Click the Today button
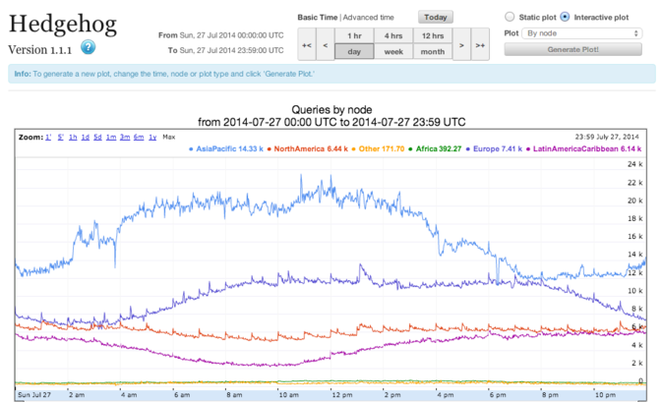The image size is (662, 402). pos(436,18)
